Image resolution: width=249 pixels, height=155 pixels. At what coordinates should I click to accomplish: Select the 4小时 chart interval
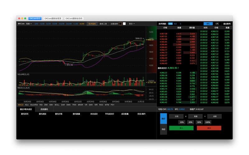pyautogui.click(x=82, y=24)
